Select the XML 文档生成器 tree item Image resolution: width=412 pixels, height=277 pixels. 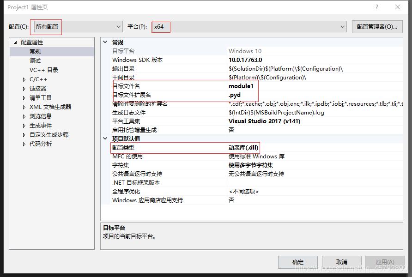click(x=50, y=107)
